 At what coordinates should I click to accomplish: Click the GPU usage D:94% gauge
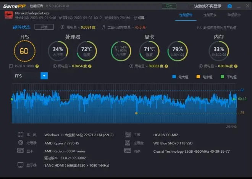tap(121, 51)
